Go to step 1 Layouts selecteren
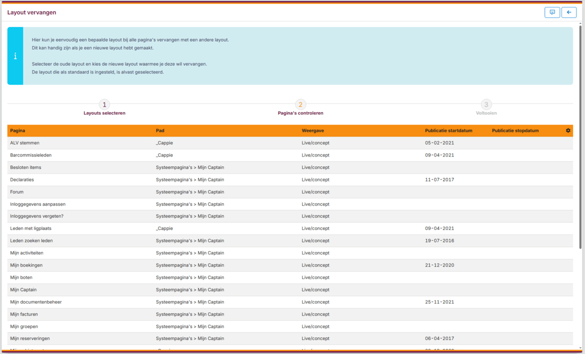 104,105
